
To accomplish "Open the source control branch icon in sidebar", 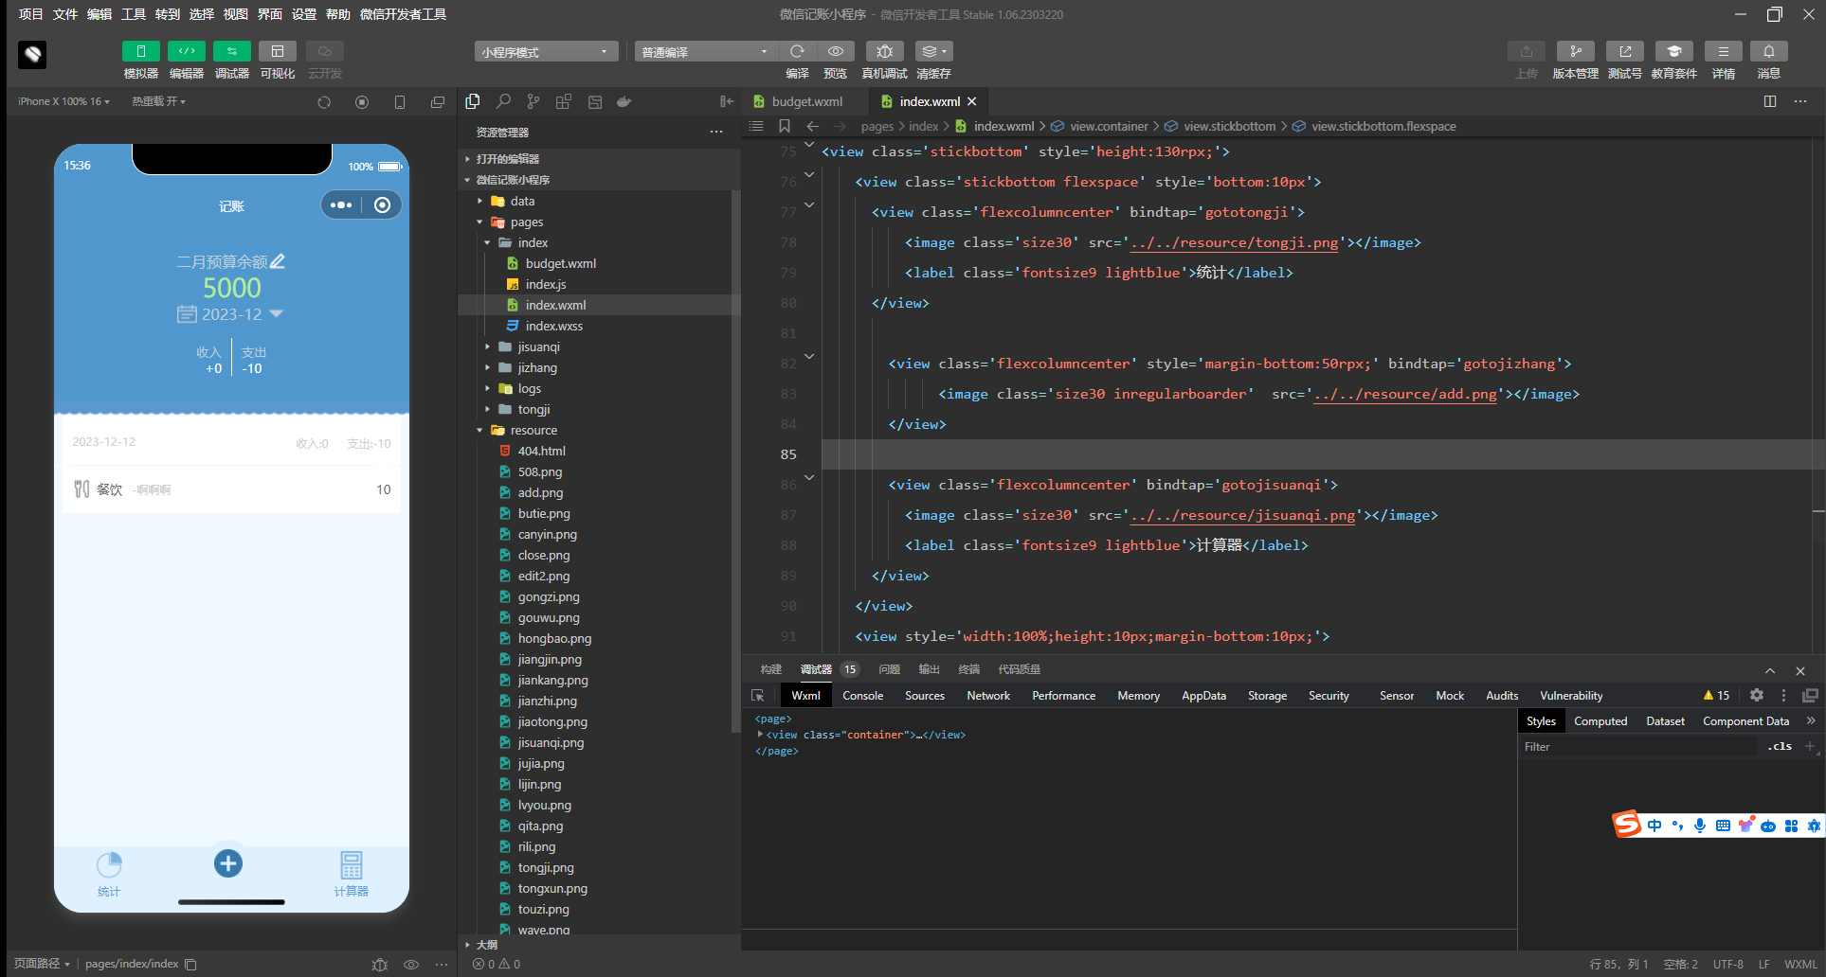I will pyautogui.click(x=533, y=101).
